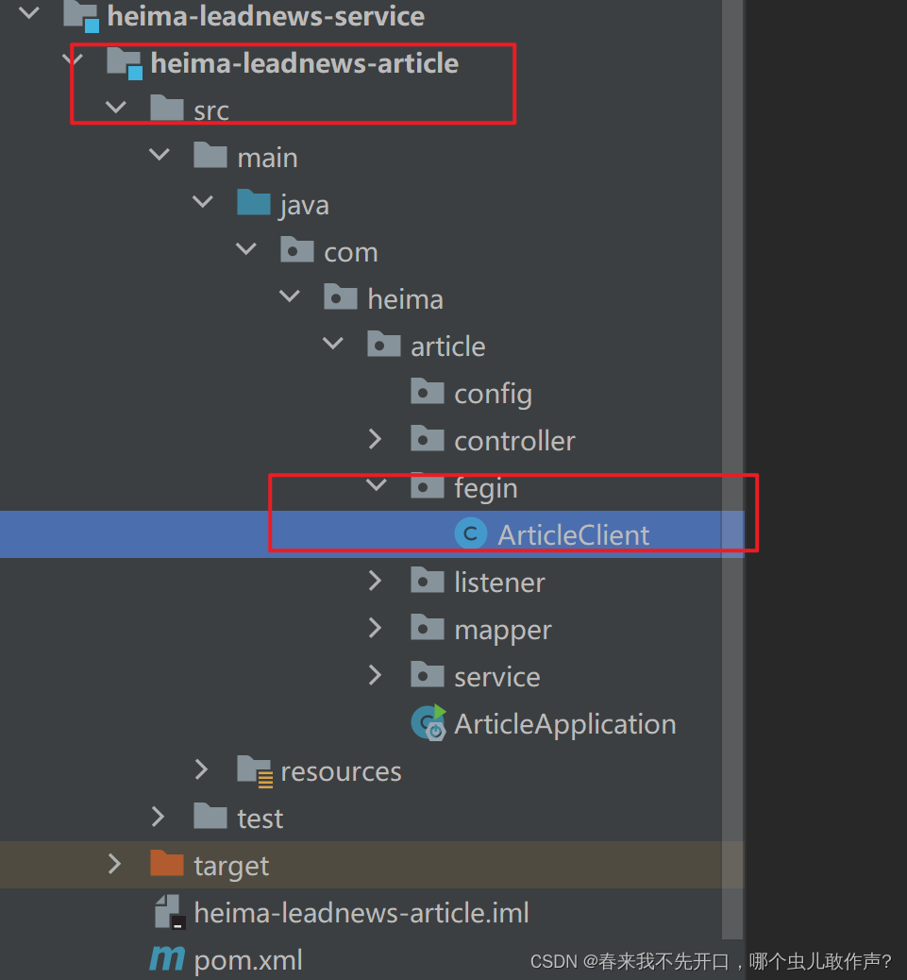
Task: Click the controller package icon
Action: tap(428, 439)
